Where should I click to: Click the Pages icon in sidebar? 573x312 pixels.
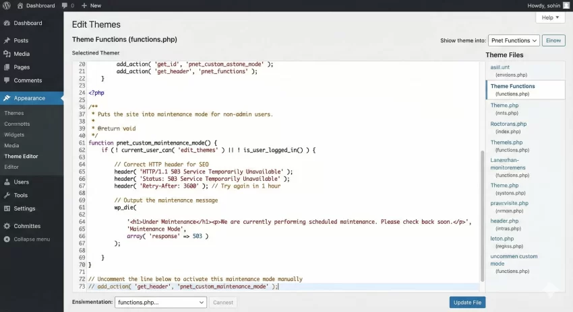(x=7, y=67)
